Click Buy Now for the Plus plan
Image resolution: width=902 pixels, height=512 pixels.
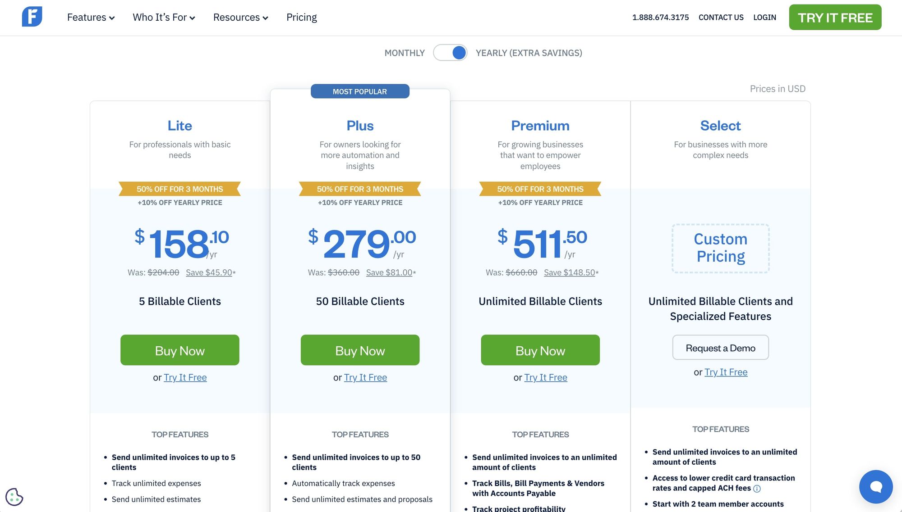click(x=360, y=350)
